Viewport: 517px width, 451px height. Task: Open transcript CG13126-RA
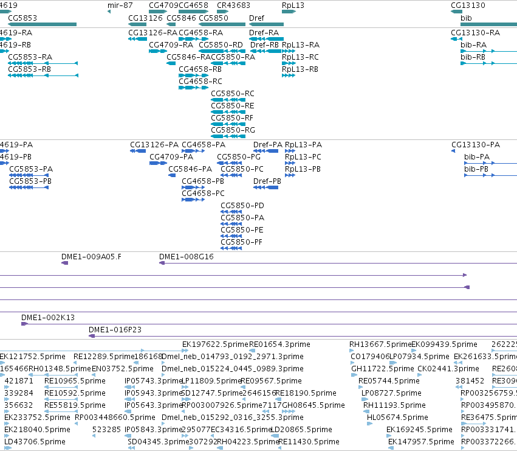152,33
